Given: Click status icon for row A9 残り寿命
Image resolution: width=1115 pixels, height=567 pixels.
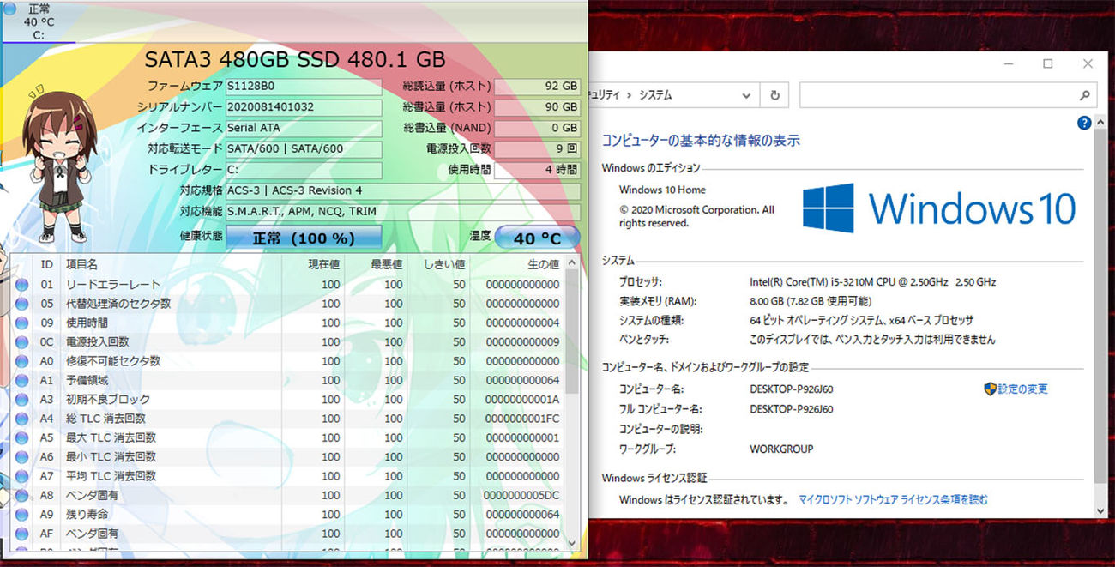Looking at the screenshot, I should click(x=21, y=515).
